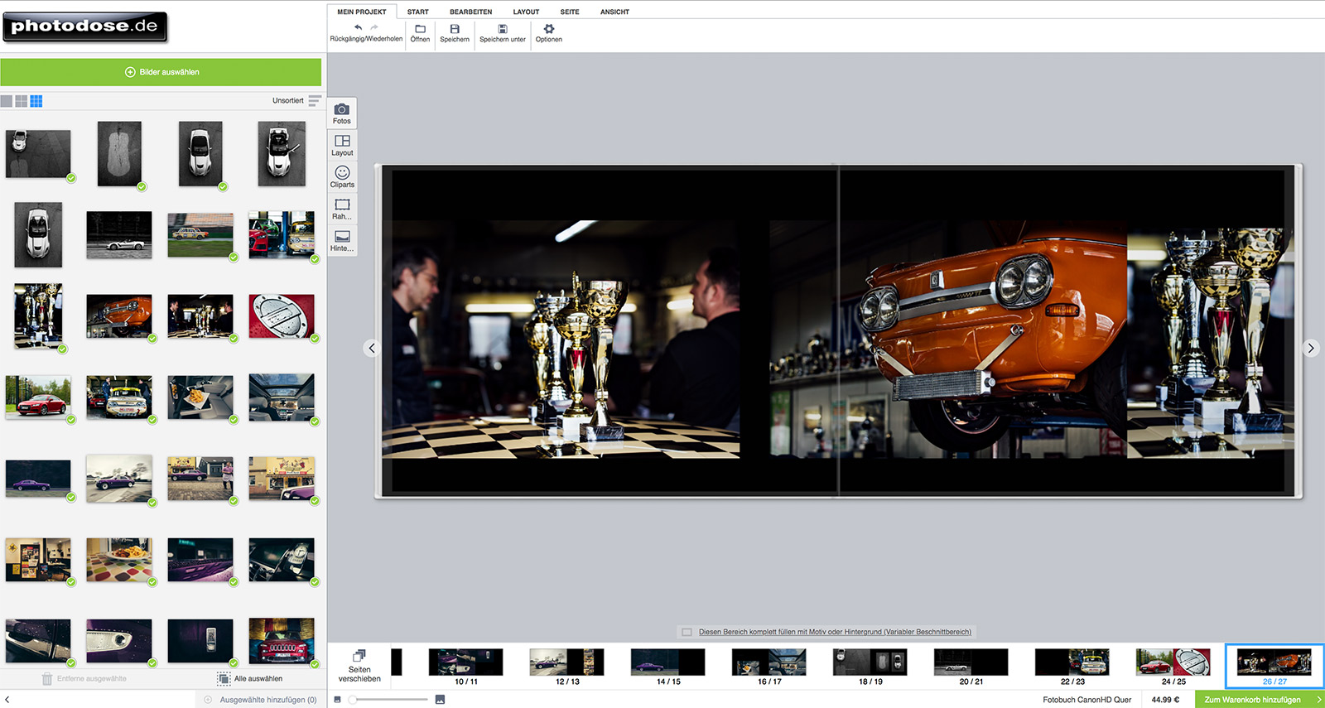The height and width of the screenshot is (708, 1325).
Task: Open the Cliparts smiley panel
Action: coord(342,177)
